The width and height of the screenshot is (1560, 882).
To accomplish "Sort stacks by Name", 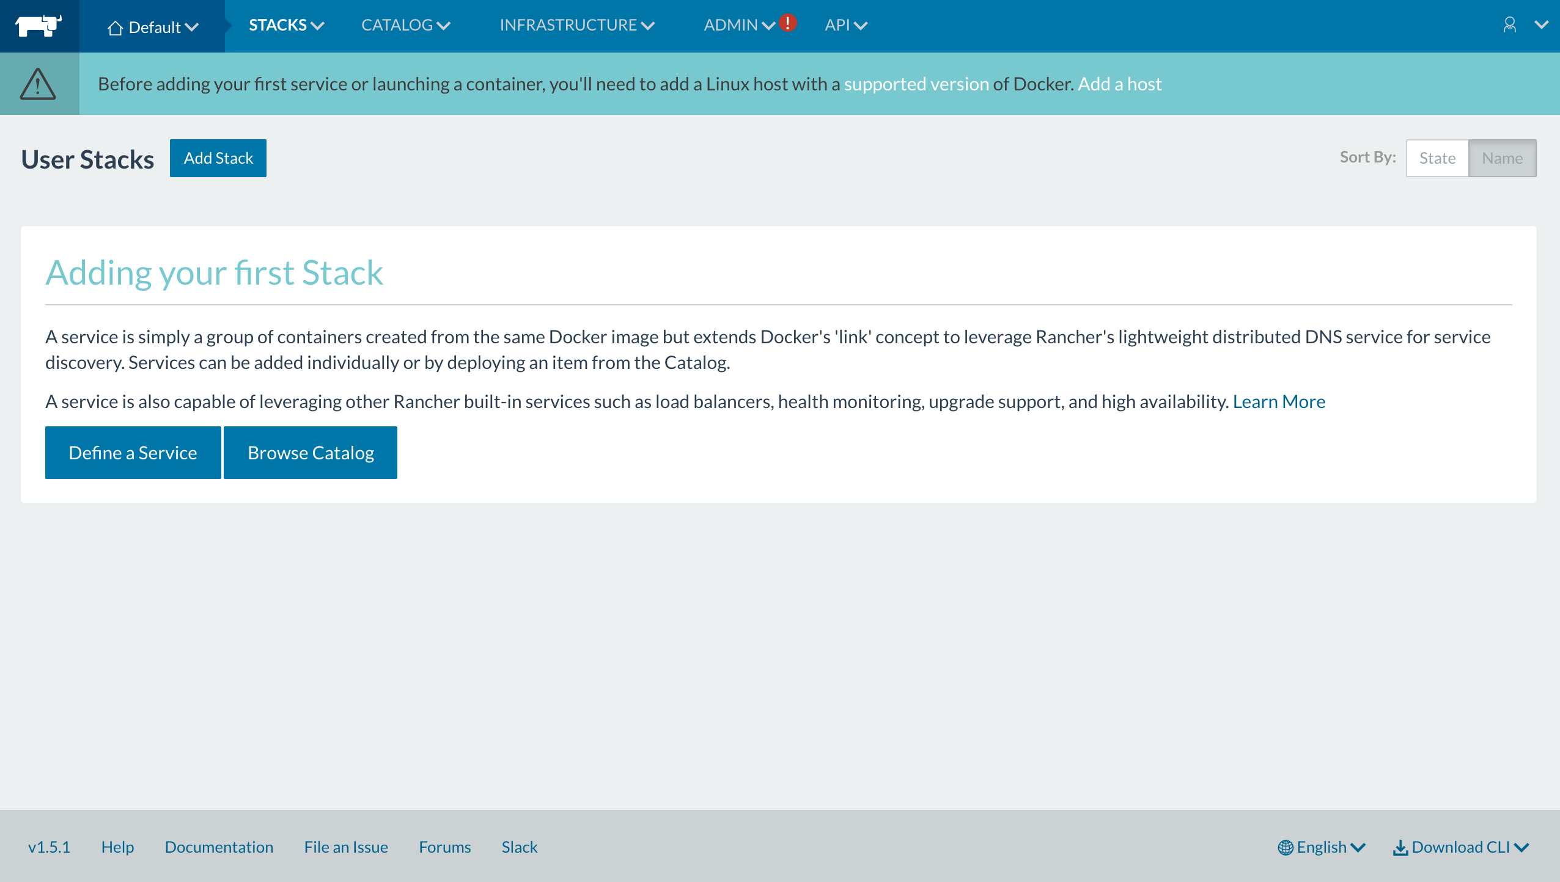I will (x=1502, y=158).
